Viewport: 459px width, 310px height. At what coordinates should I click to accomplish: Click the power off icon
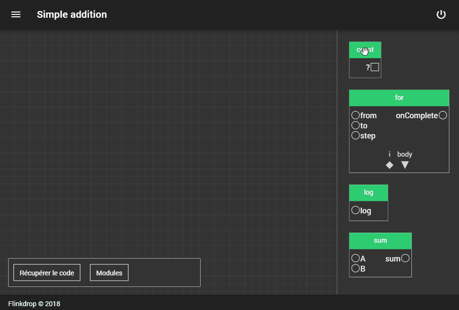(x=441, y=14)
